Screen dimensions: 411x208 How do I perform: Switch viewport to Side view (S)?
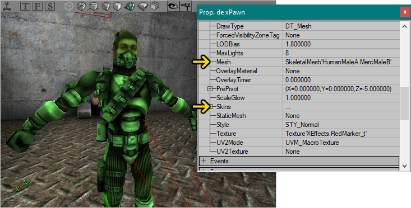[50, 6]
